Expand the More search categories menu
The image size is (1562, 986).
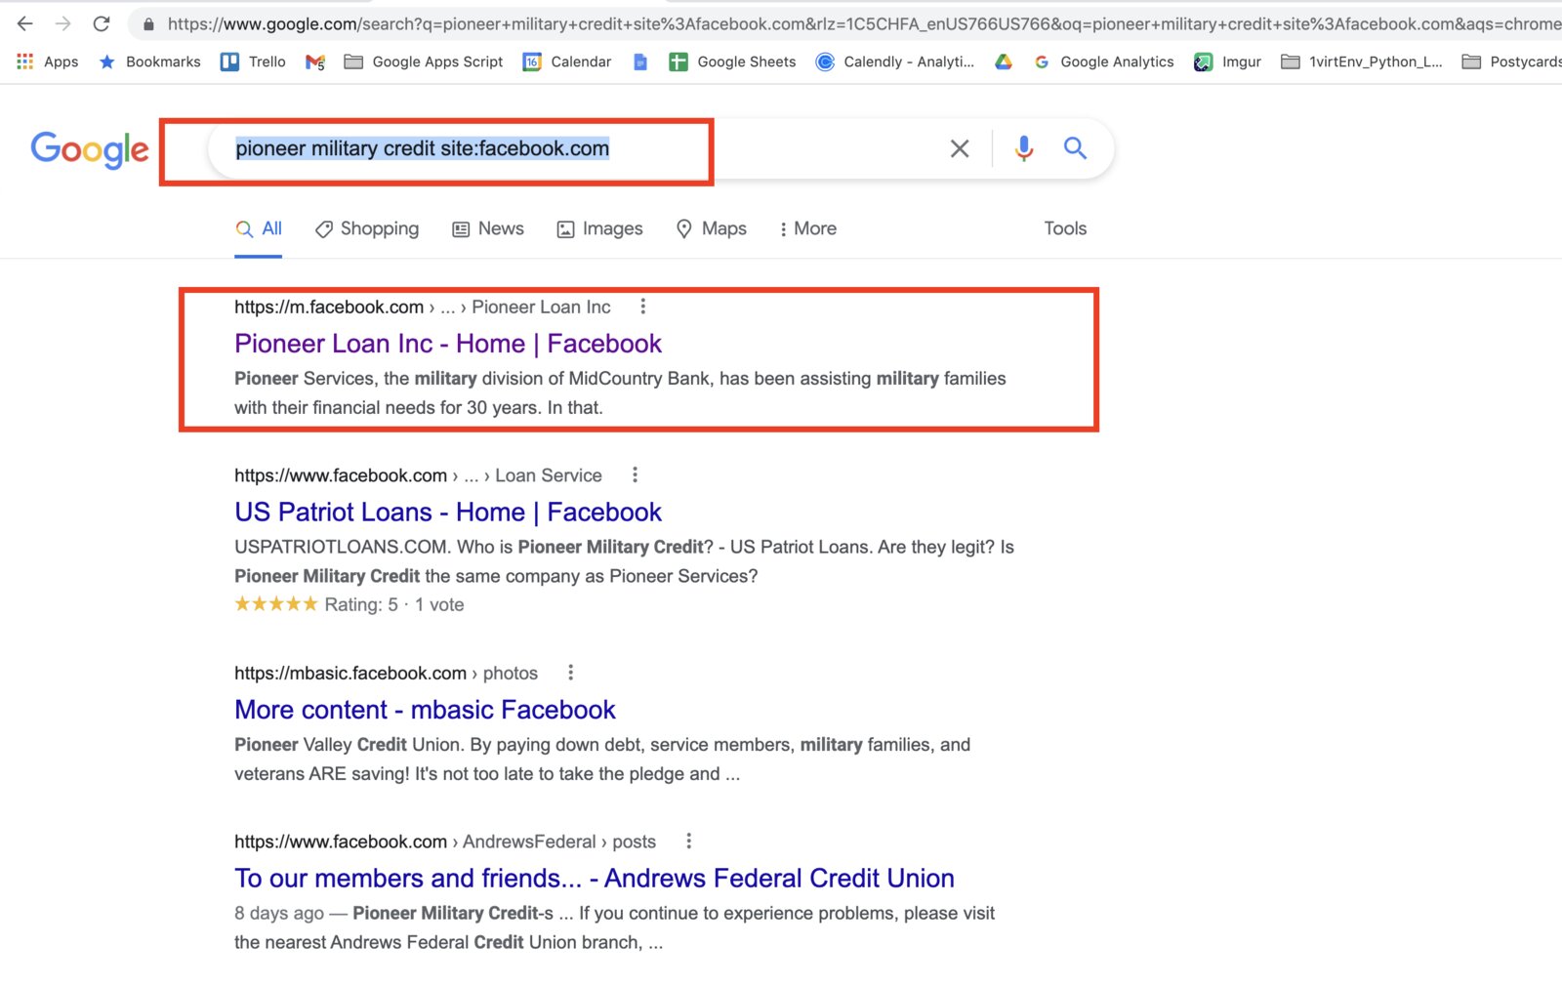click(808, 228)
